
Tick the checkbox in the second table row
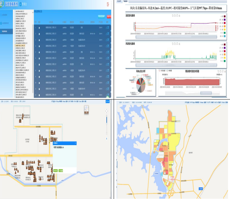tap(39, 33)
